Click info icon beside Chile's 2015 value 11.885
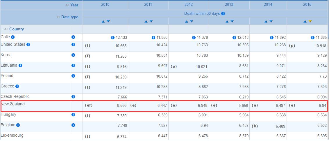 [313, 38]
